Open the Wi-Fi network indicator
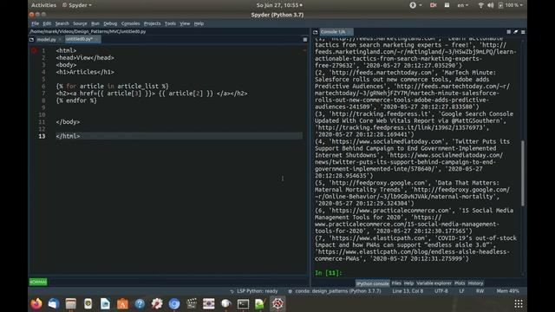555x312 pixels. tap(480, 5)
